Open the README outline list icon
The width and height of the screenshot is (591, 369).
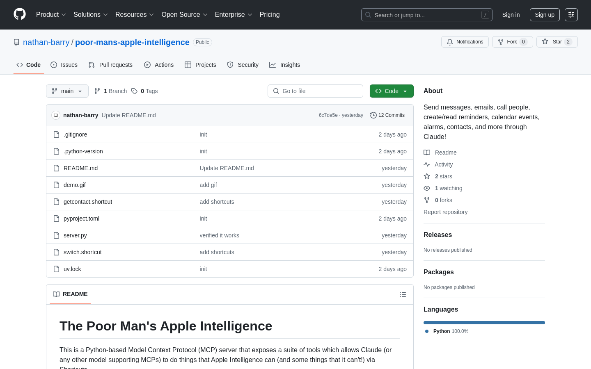point(403,294)
